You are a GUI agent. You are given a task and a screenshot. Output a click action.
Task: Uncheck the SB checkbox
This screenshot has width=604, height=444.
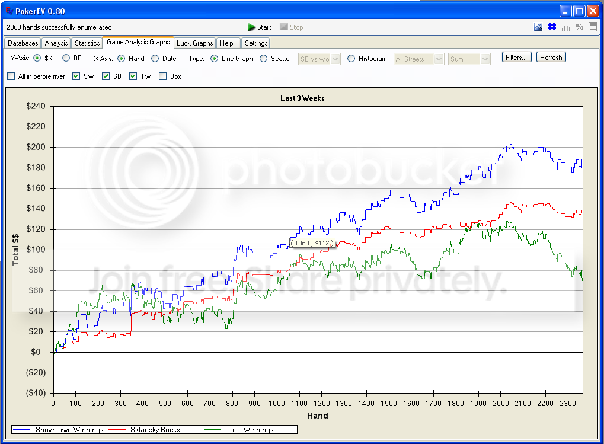(x=106, y=76)
